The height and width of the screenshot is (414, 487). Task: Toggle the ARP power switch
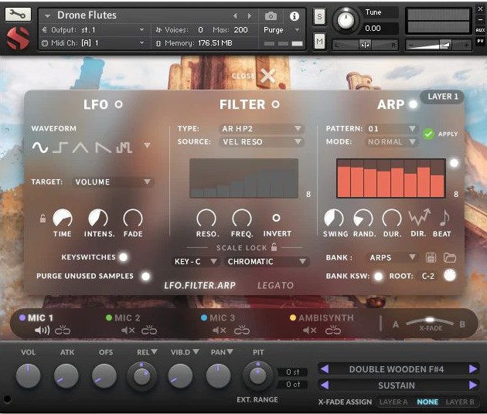(x=413, y=104)
